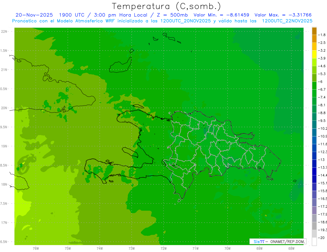Select the dark orange swatch atop colorbar
The height and width of the screenshot is (252, 327).
coord(314,31)
